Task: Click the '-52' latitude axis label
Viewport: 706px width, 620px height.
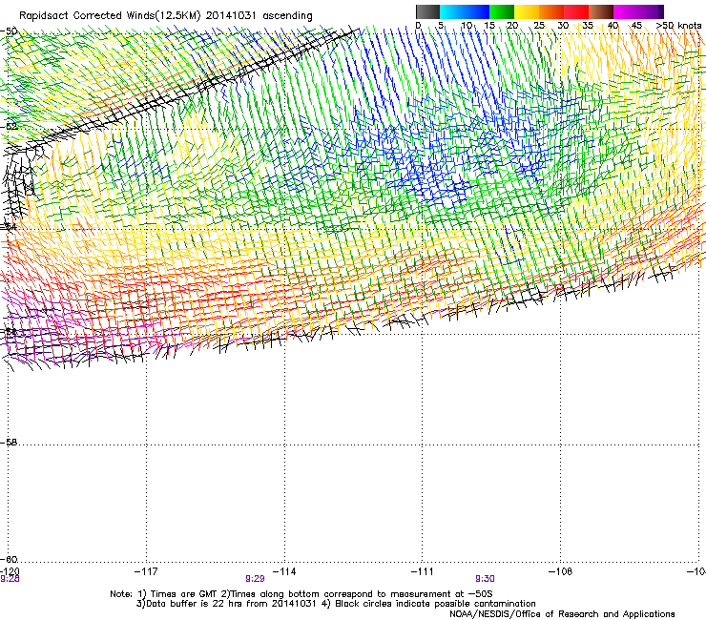Action: coord(9,127)
